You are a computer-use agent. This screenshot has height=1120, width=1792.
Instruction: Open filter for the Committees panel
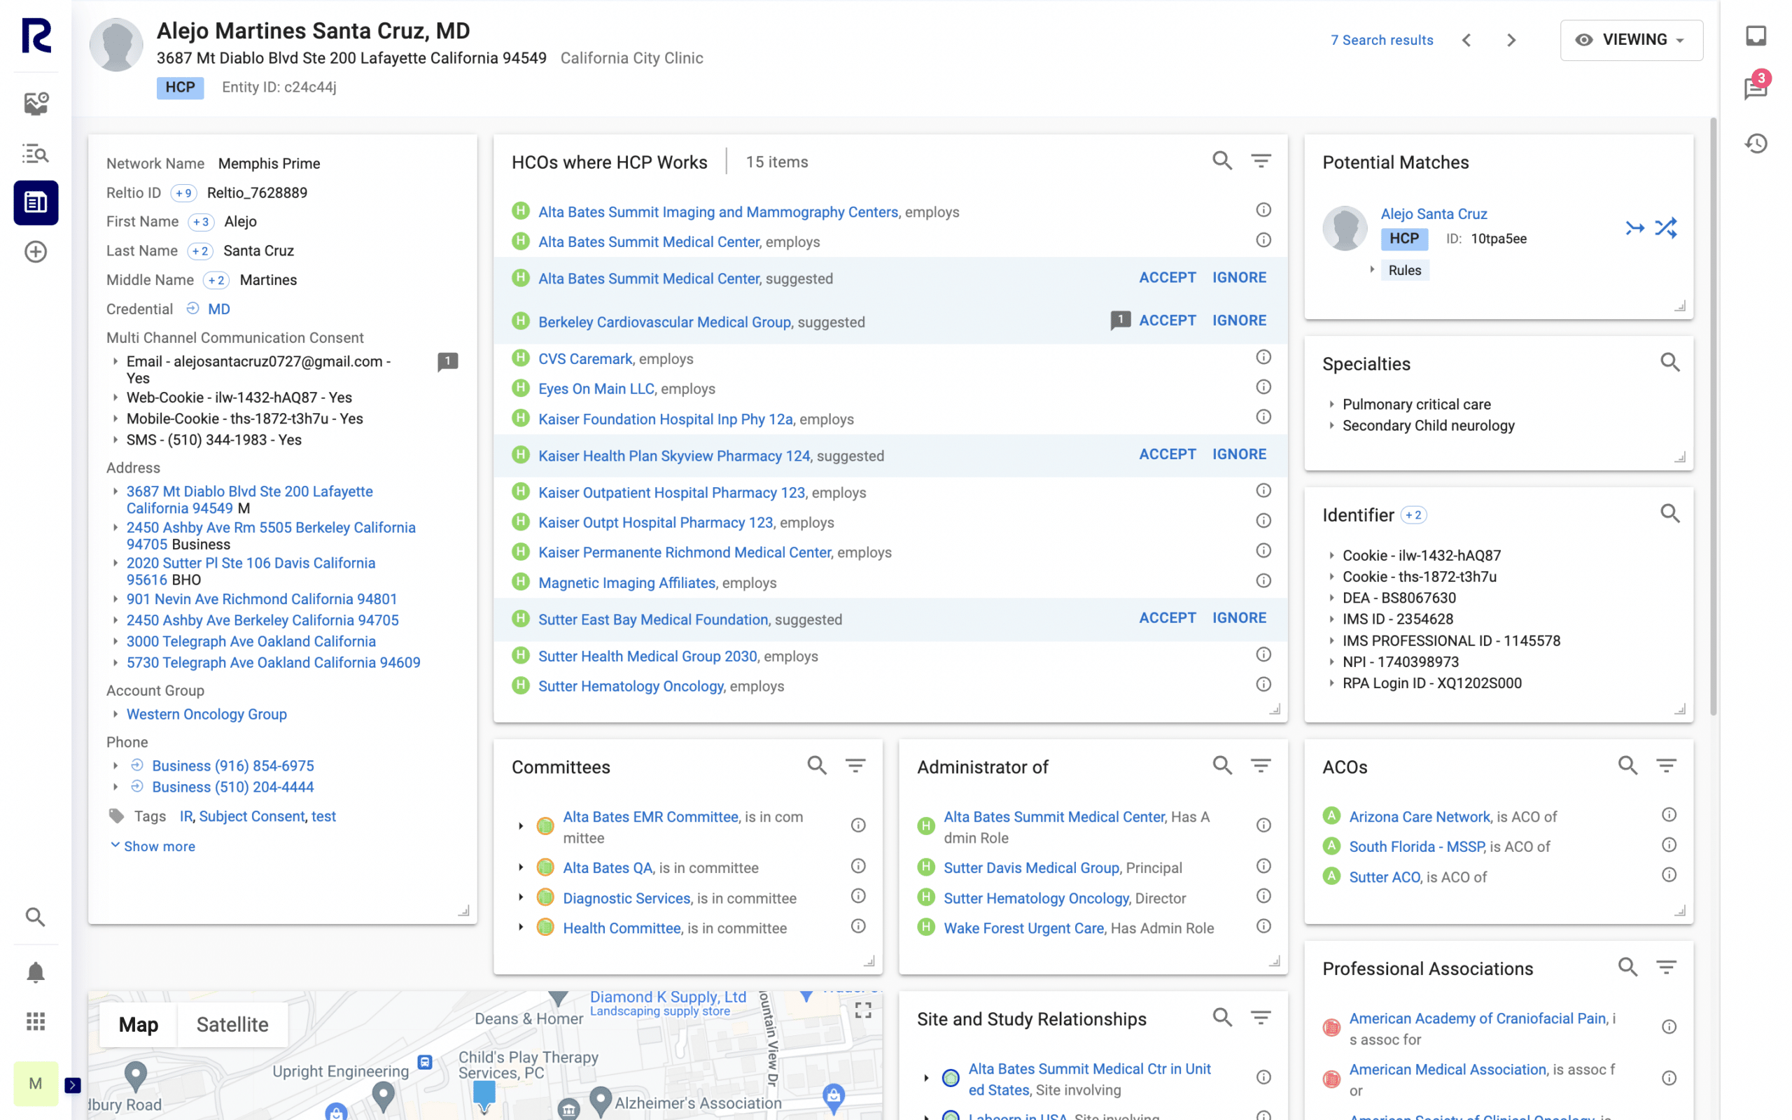[855, 765]
